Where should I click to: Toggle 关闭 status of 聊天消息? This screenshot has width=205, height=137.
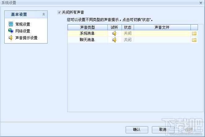128,40
